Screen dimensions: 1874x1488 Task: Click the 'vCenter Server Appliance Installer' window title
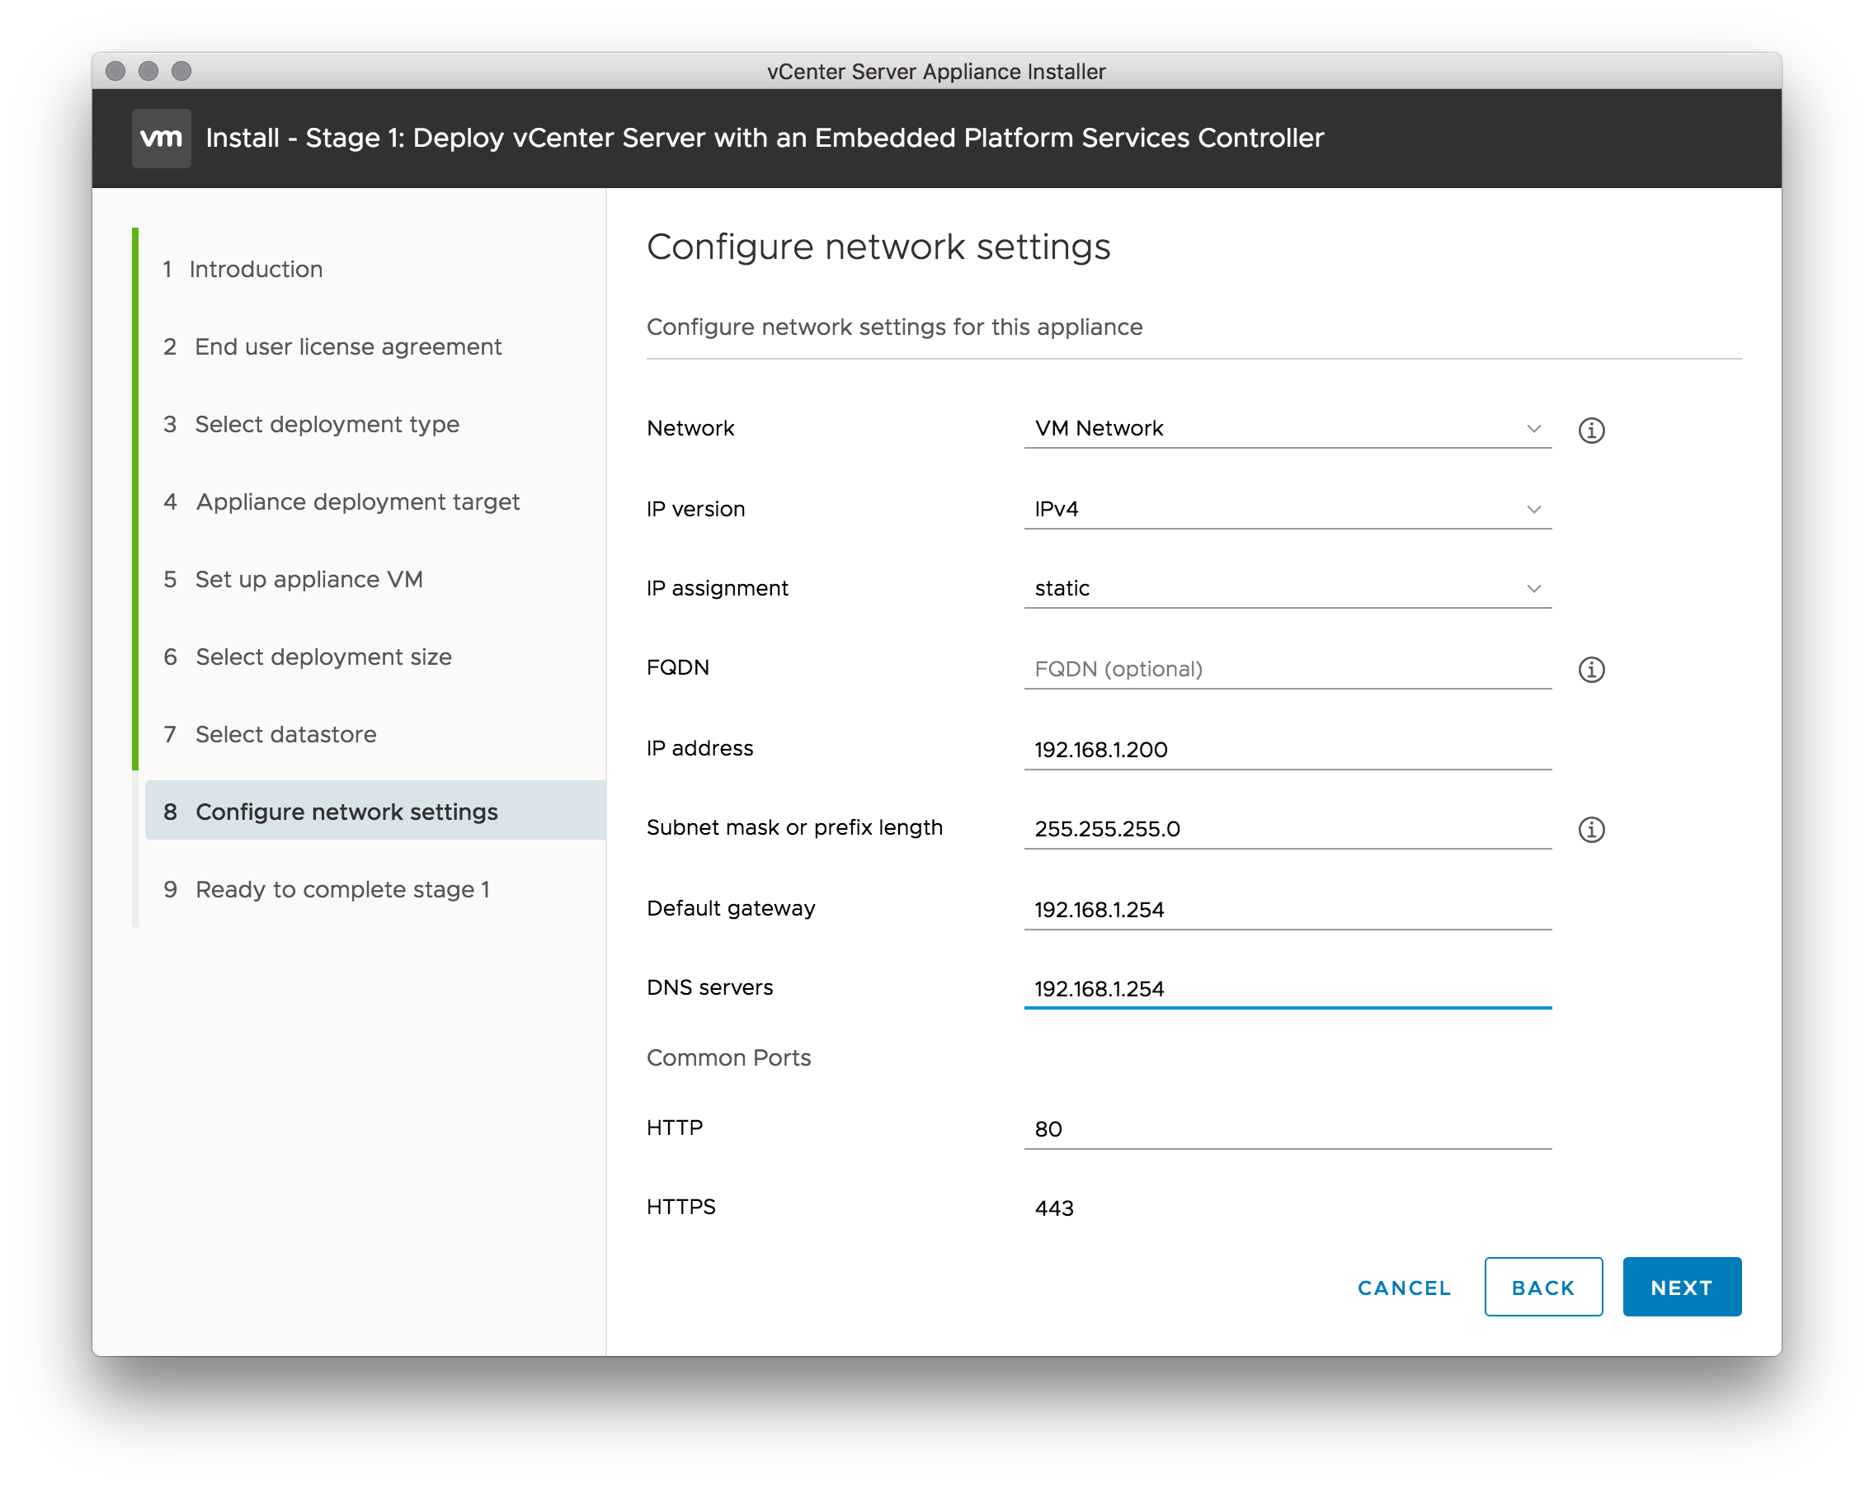pos(936,71)
